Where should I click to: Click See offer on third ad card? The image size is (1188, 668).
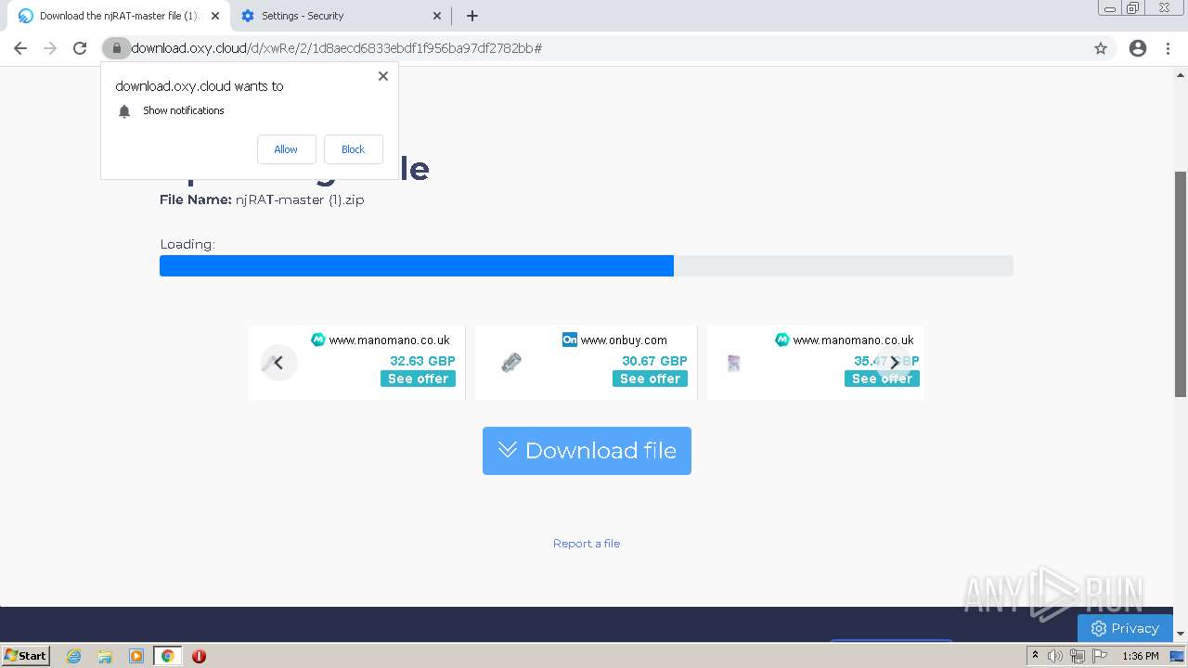click(882, 379)
